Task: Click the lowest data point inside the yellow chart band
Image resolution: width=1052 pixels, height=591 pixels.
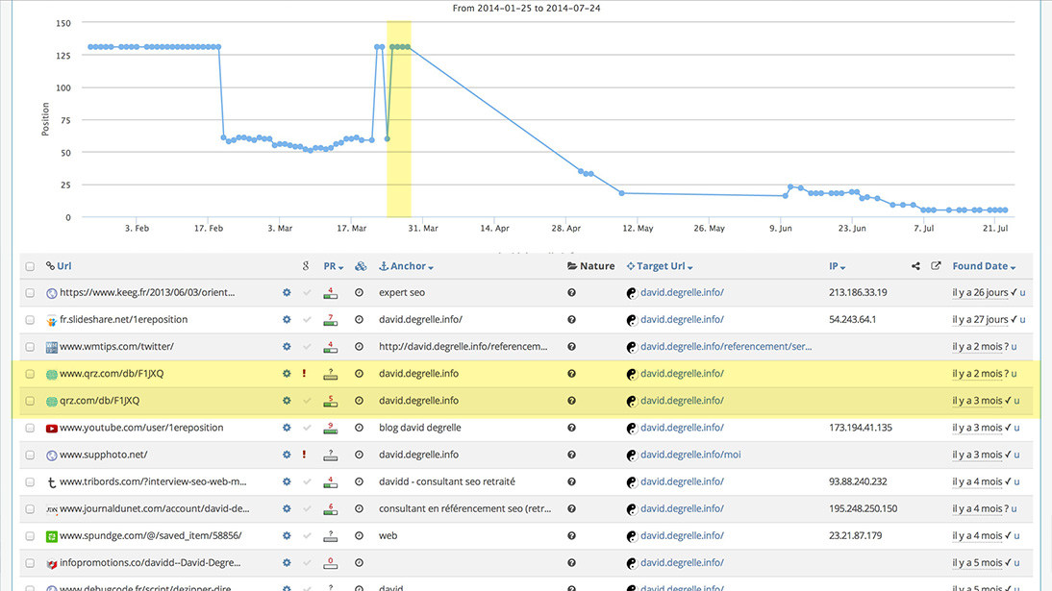Action: pyautogui.click(x=388, y=138)
